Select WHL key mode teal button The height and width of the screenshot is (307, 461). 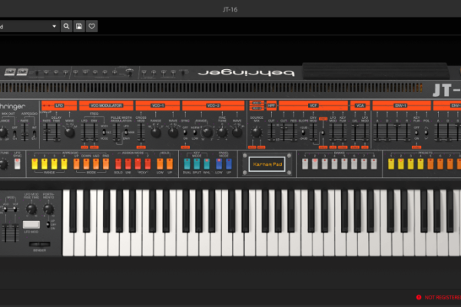[207, 164]
